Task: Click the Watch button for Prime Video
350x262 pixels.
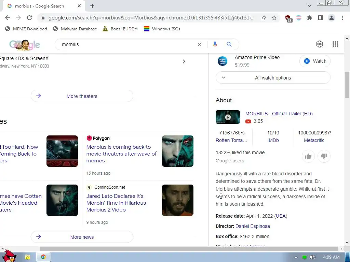Action: click(x=315, y=61)
